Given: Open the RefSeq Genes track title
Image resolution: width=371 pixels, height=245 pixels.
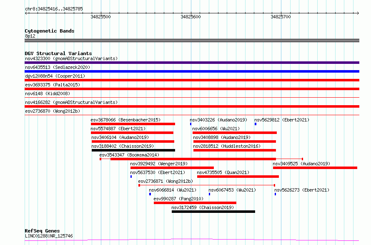Looking at the screenshot, I should (42, 231).
